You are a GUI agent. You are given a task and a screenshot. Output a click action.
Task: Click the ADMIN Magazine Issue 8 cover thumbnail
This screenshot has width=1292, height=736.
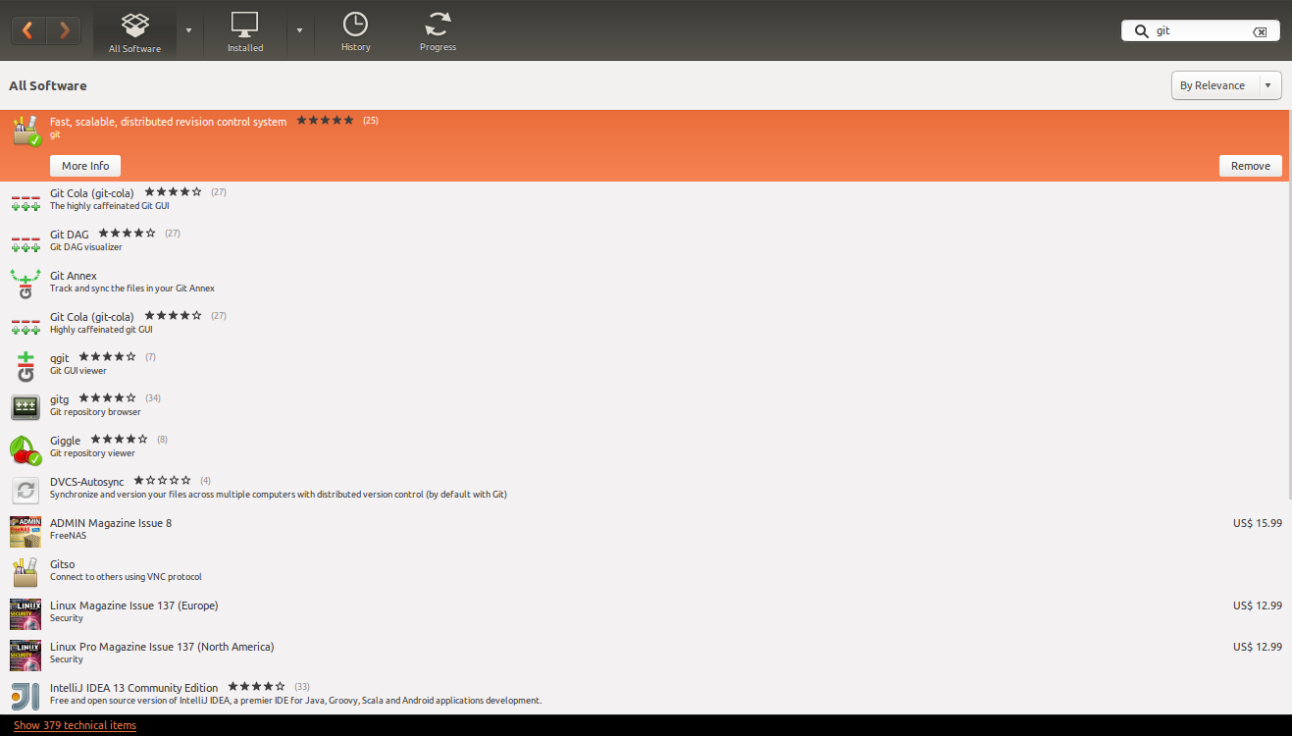(26, 531)
